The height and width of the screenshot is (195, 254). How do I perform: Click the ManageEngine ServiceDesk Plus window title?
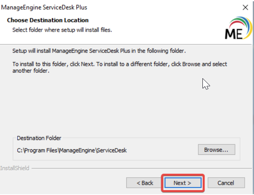click(47, 7)
